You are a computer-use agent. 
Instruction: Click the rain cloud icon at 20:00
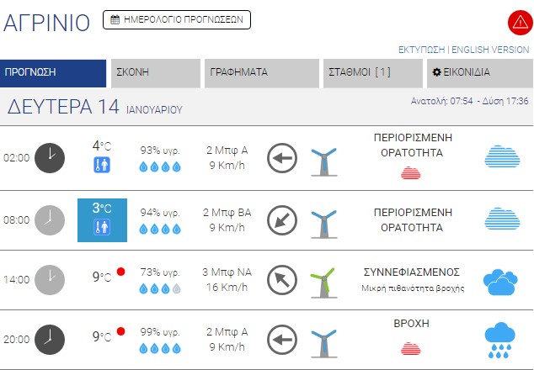click(501, 339)
